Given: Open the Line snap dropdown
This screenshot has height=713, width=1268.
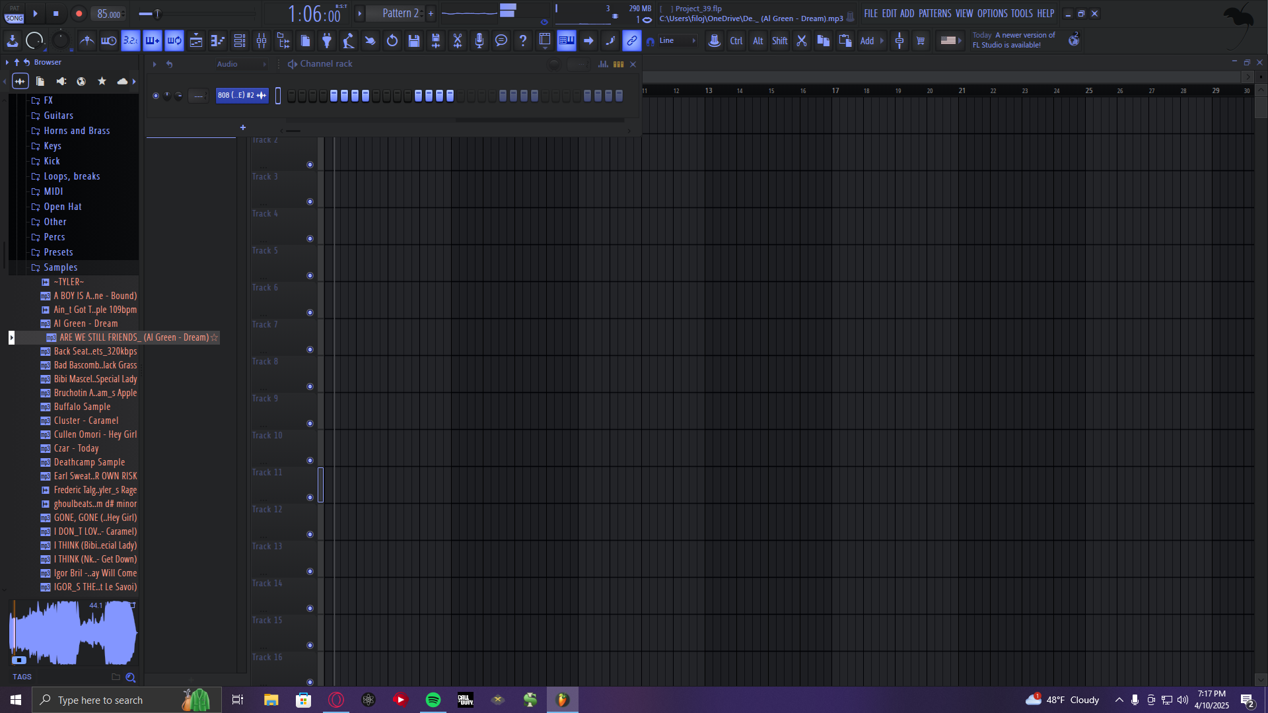Looking at the screenshot, I should click(678, 41).
